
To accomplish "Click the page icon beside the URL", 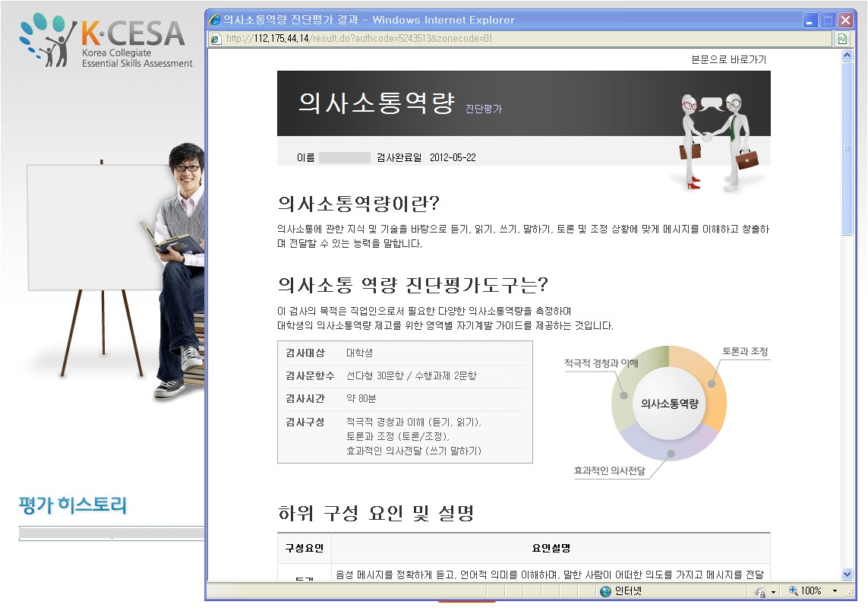I will coord(216,39).
